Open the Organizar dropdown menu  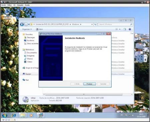pyautogui.click(x=27, y=29)
